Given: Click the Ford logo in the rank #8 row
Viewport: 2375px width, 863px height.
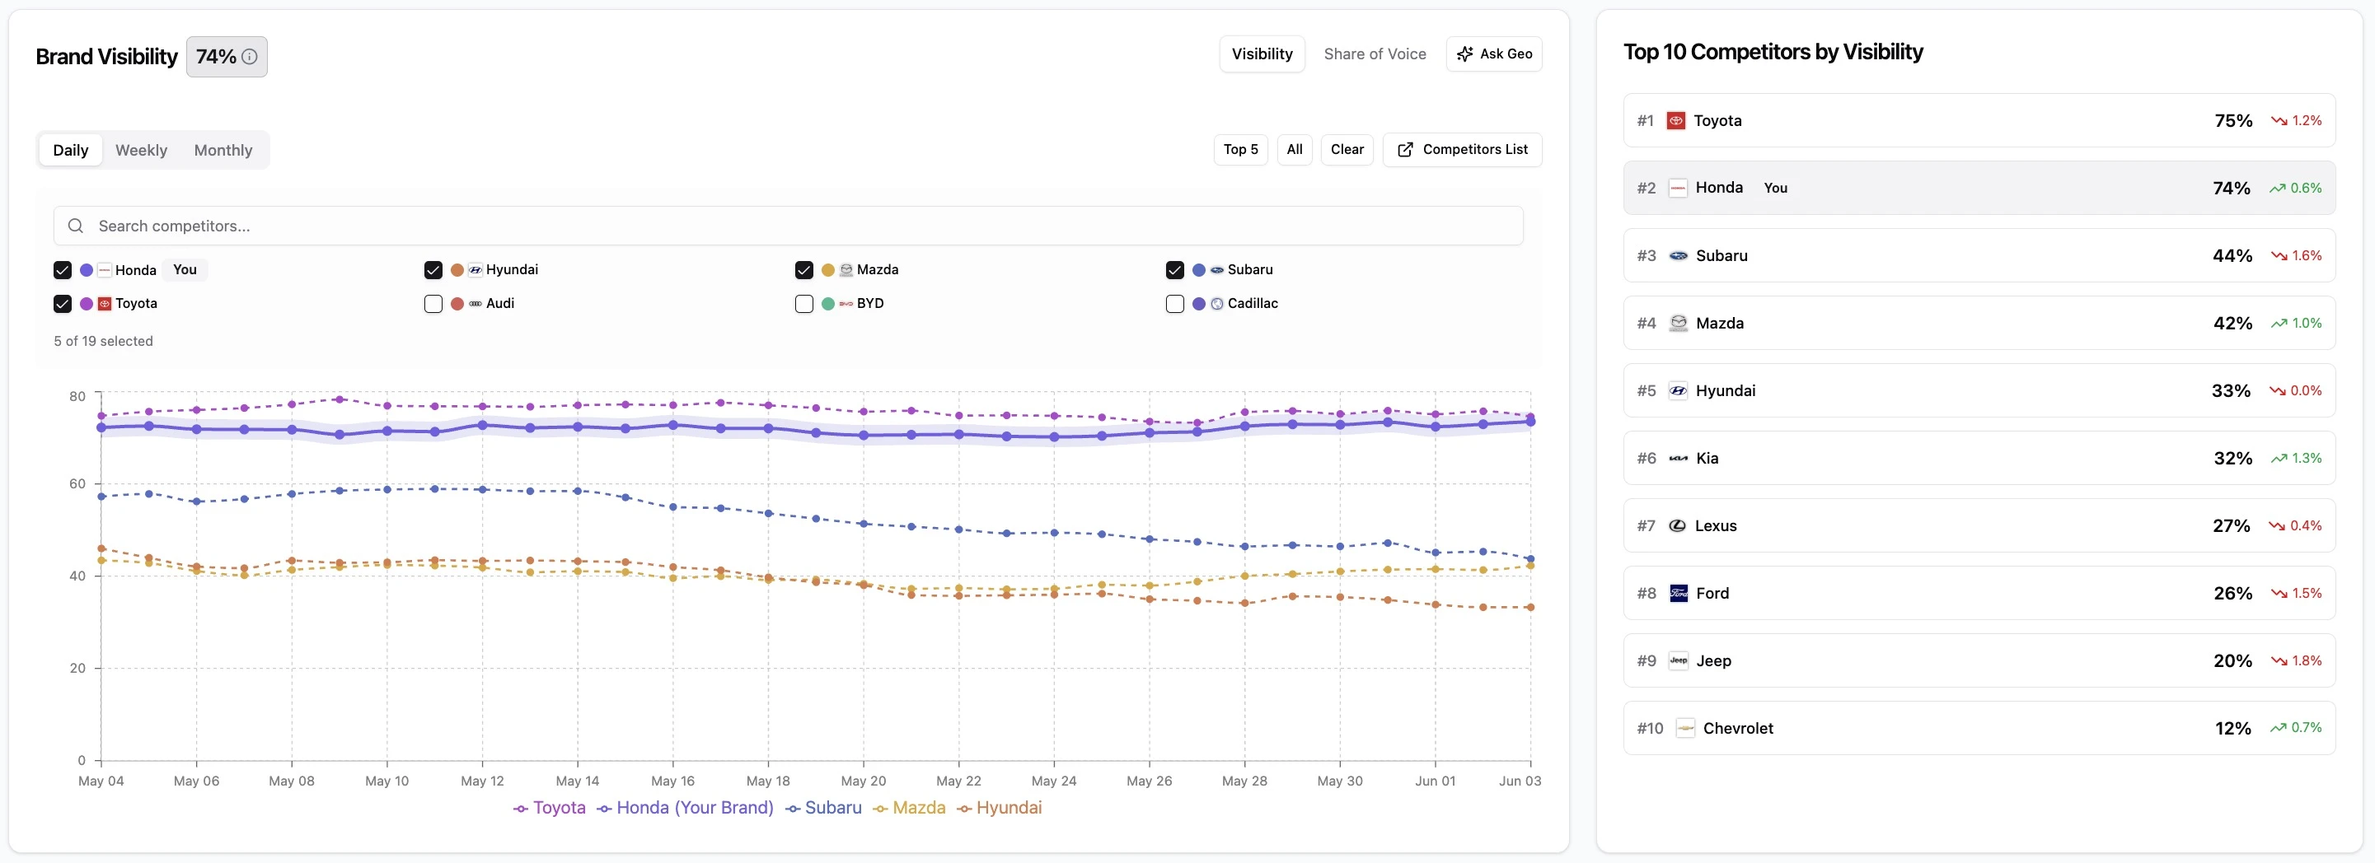Looking at the screenshot, I should click(1678, 593).
